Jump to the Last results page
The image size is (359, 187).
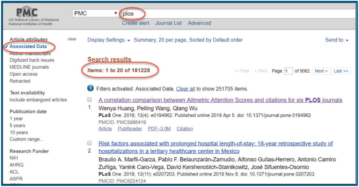(341, 71)
